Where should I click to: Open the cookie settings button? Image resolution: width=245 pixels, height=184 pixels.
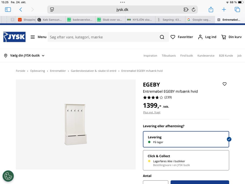coord(8,176)
